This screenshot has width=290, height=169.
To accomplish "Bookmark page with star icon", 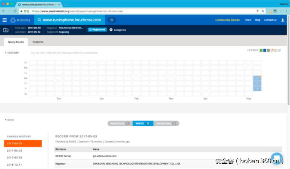I will tap(263, 11).
